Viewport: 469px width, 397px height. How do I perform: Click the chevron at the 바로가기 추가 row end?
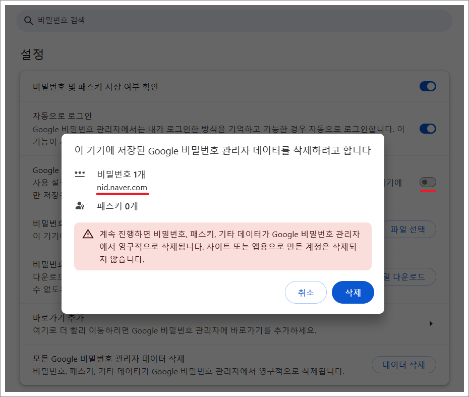[431, 323]
